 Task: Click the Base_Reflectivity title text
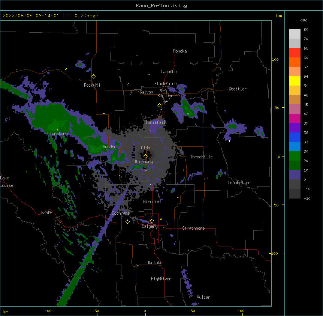[x=161, y=6]
